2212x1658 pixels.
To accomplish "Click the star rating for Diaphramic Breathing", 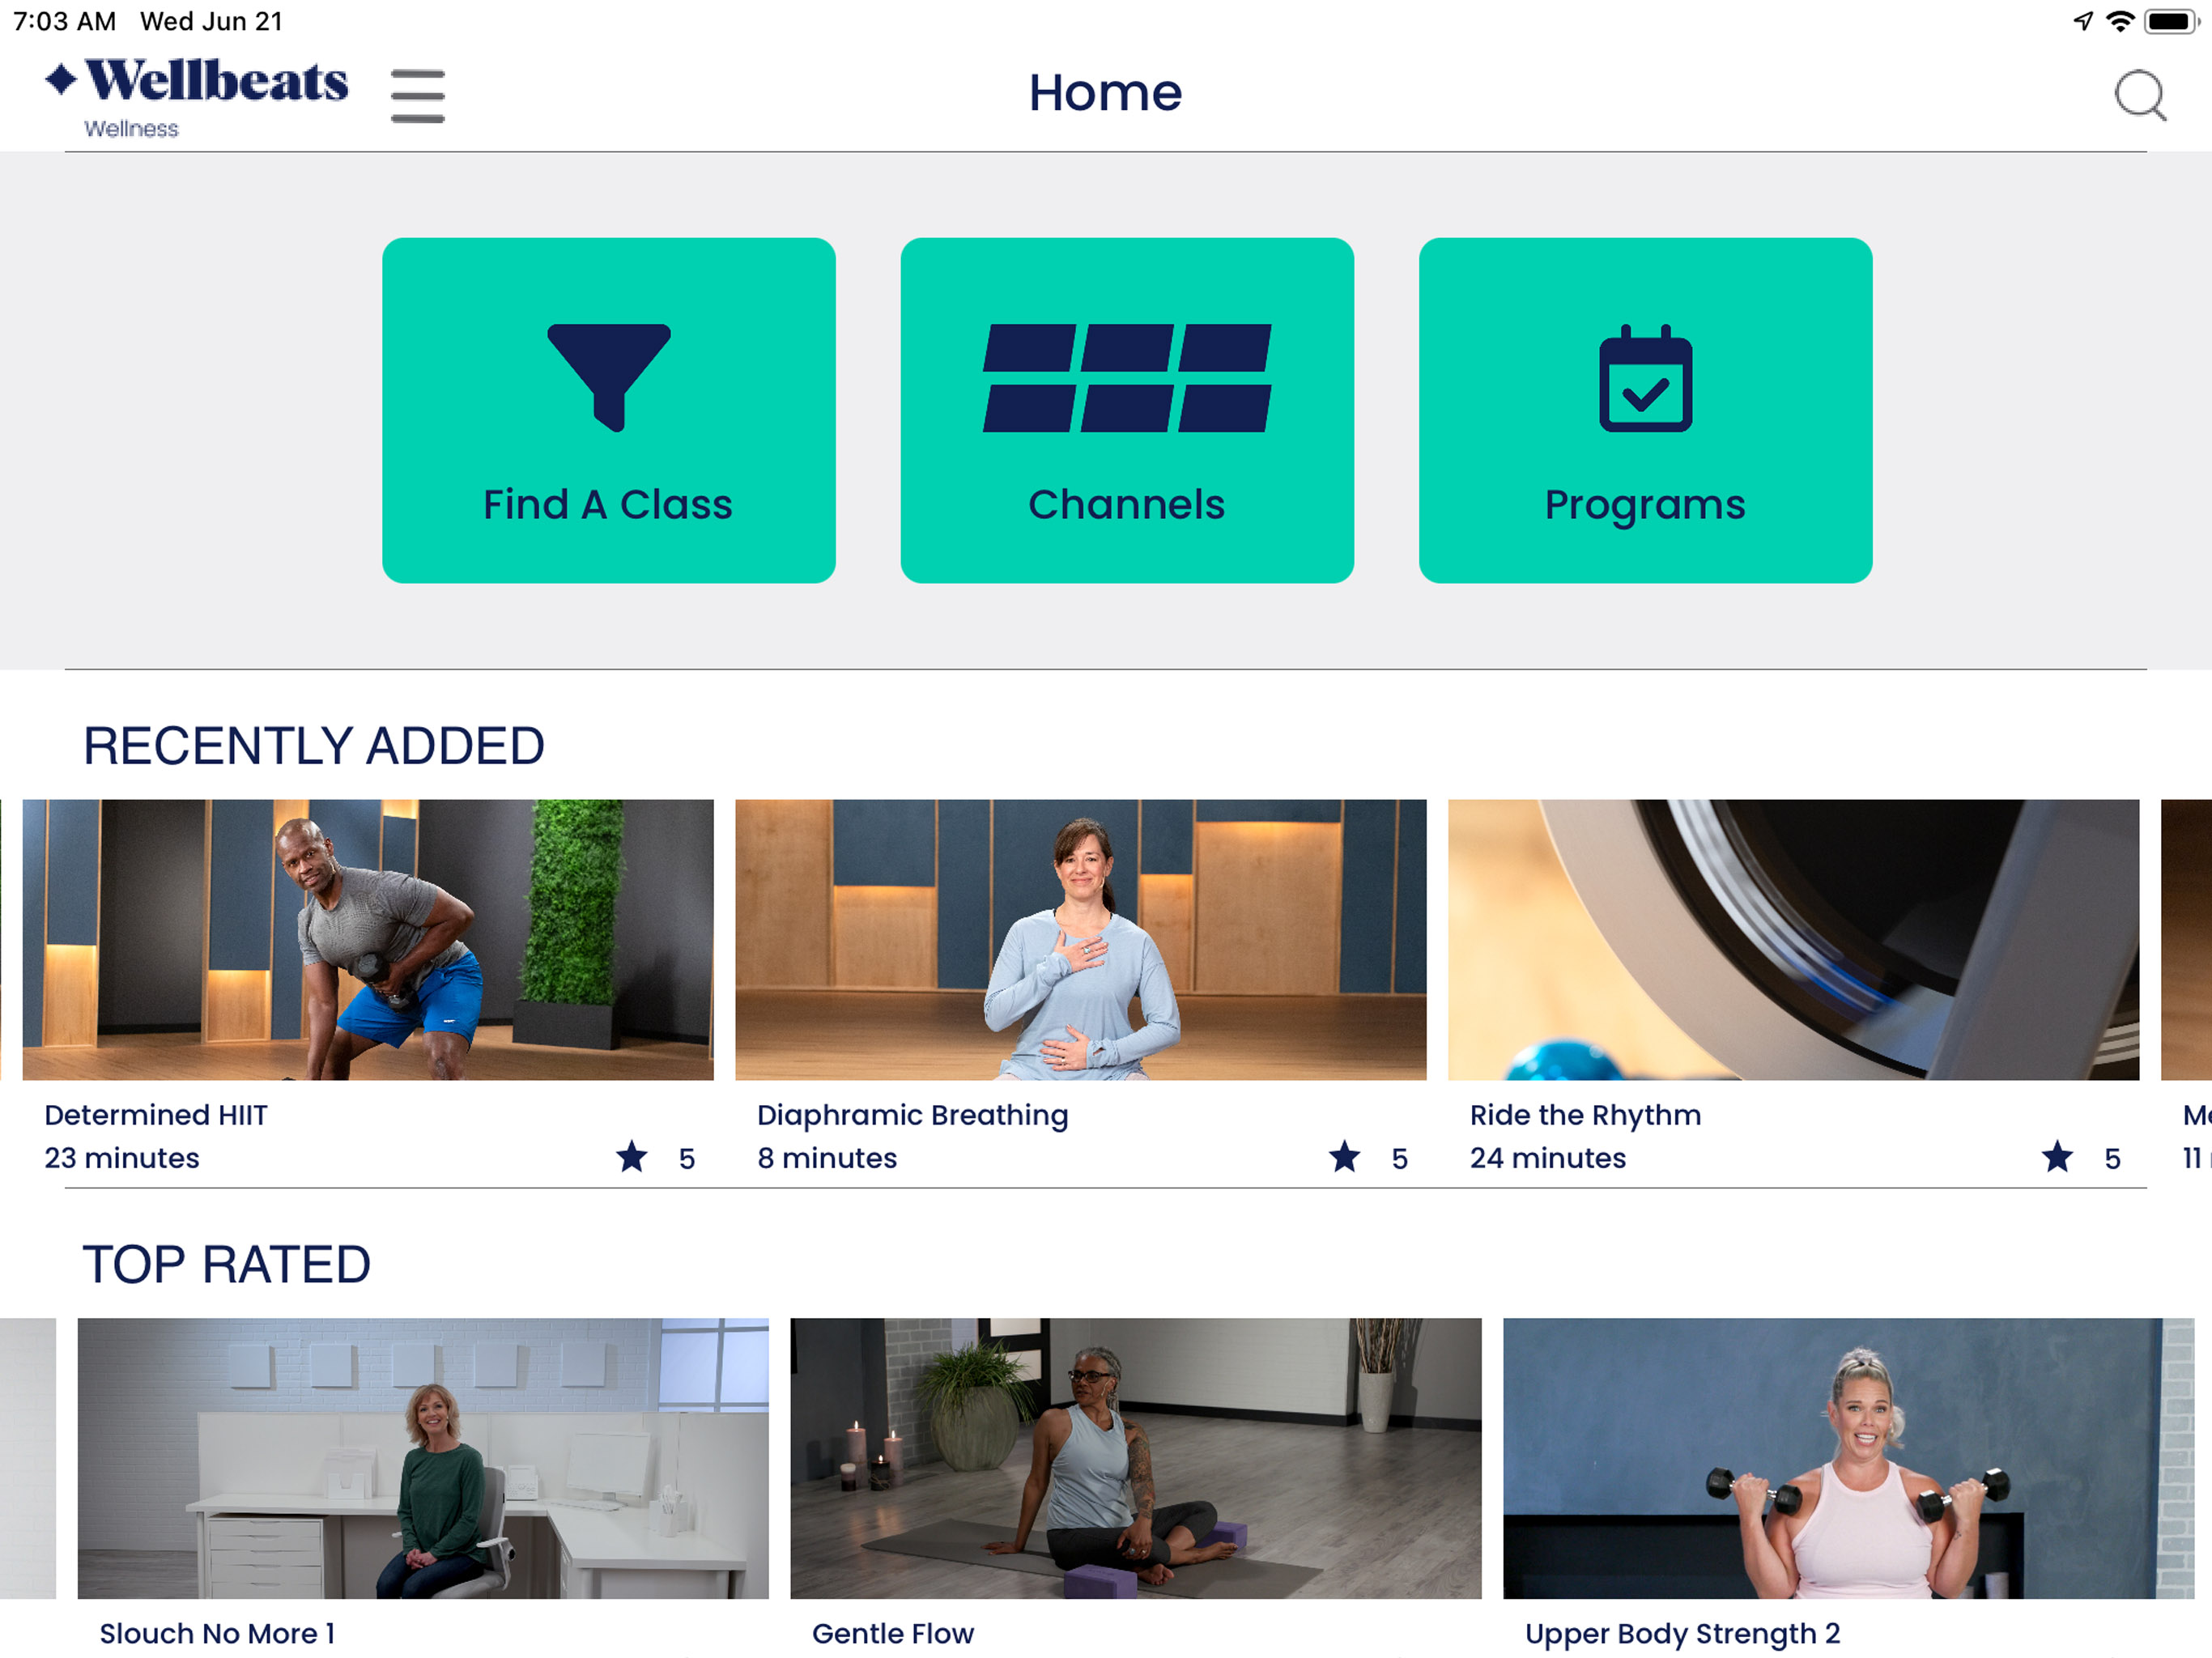I will click(x=1368, y=1157).
